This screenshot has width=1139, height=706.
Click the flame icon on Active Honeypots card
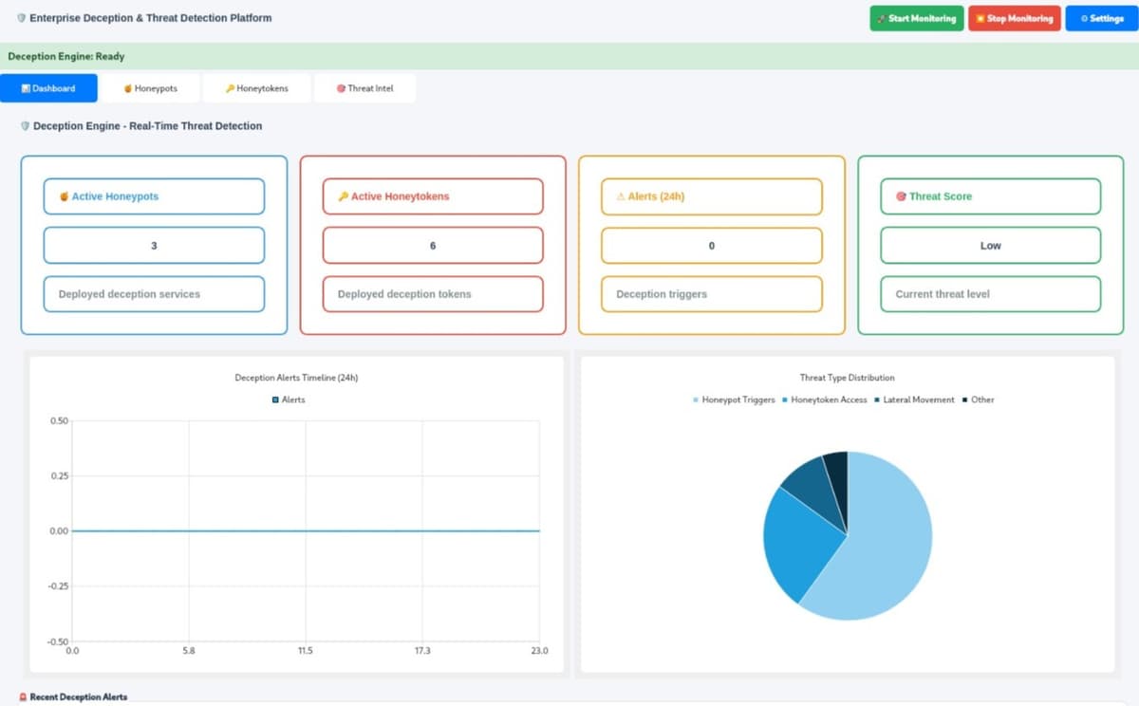[65, 196]
